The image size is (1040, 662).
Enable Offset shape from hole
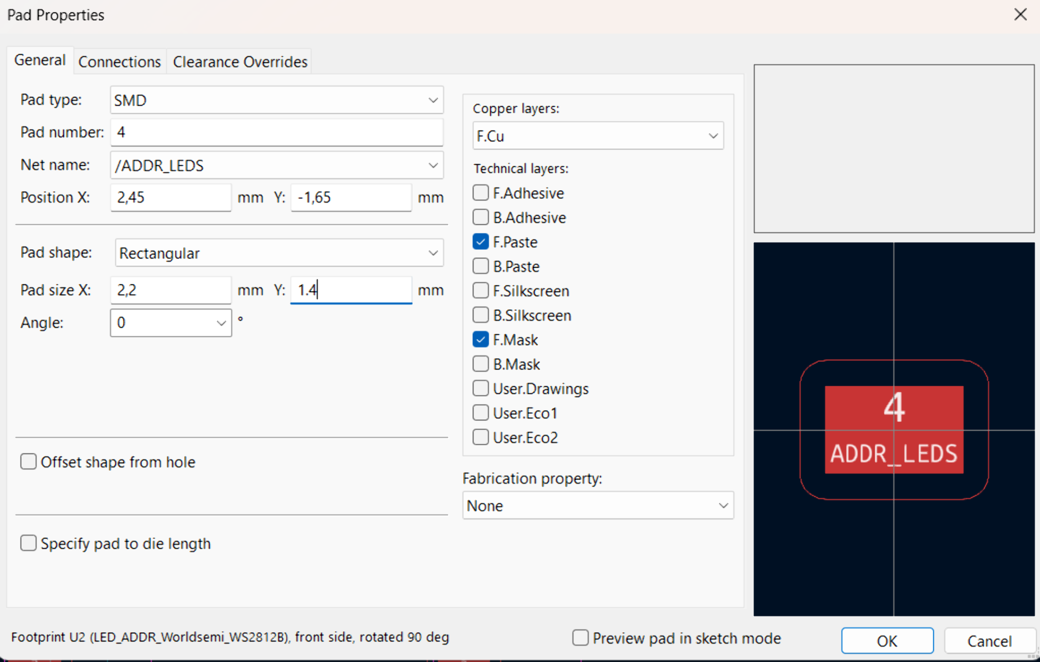[x=28, y=462]
